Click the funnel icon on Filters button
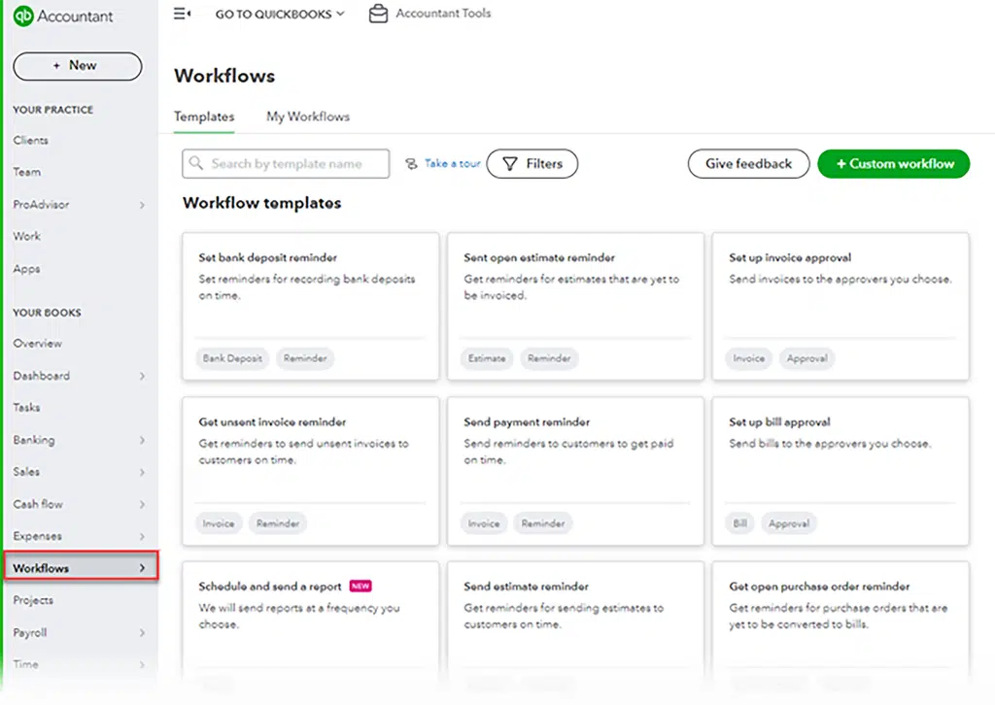Screen dimensions: 995x705 [509, 164]
